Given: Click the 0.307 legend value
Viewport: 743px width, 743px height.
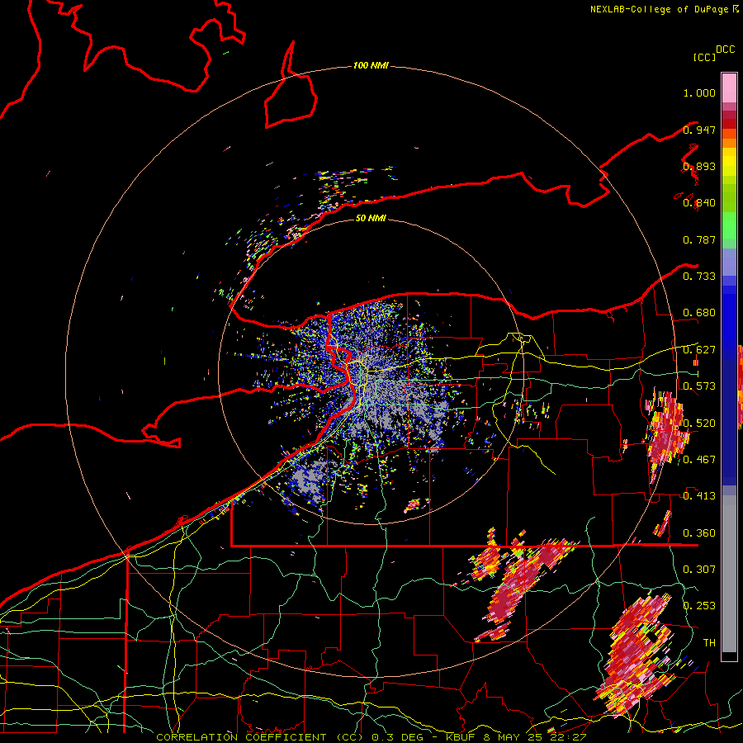Looking at the screenshot, I should click(699, 569).
